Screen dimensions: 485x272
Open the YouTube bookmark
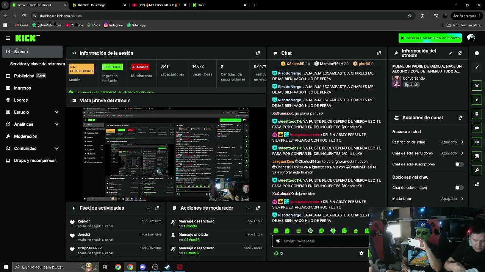(x=74, y=25)
